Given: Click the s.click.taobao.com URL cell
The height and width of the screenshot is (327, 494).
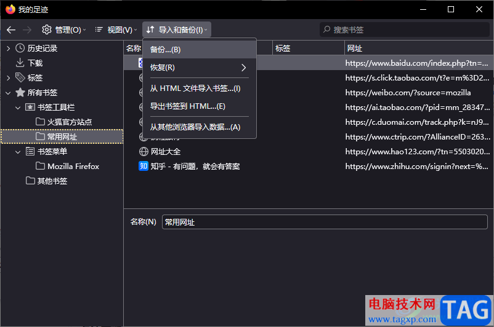Looking at the screenshot, I should 417,78.
